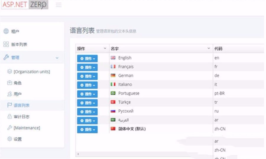266x159 pixels.
Task: Click the globe icon beside 租户
Action: coord(6,31)
